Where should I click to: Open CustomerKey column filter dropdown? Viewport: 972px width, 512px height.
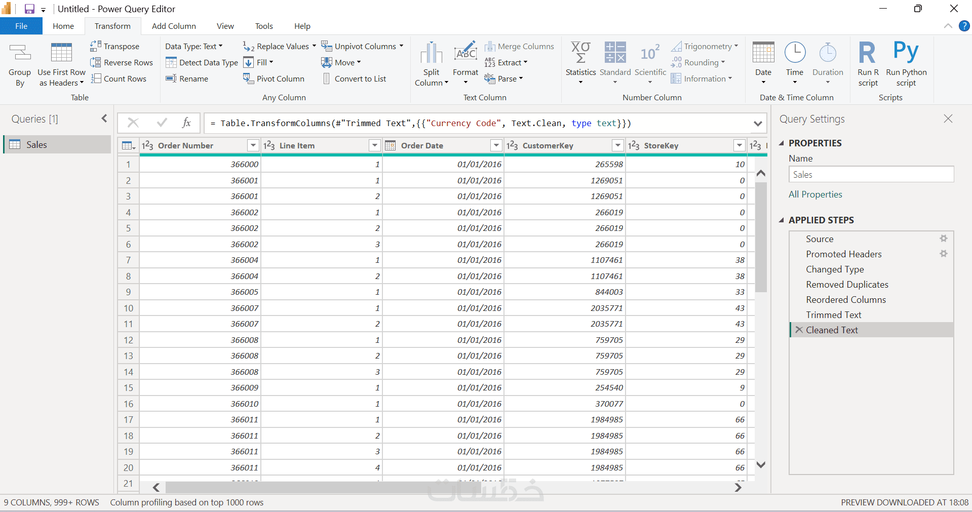(x=618, y=145)
